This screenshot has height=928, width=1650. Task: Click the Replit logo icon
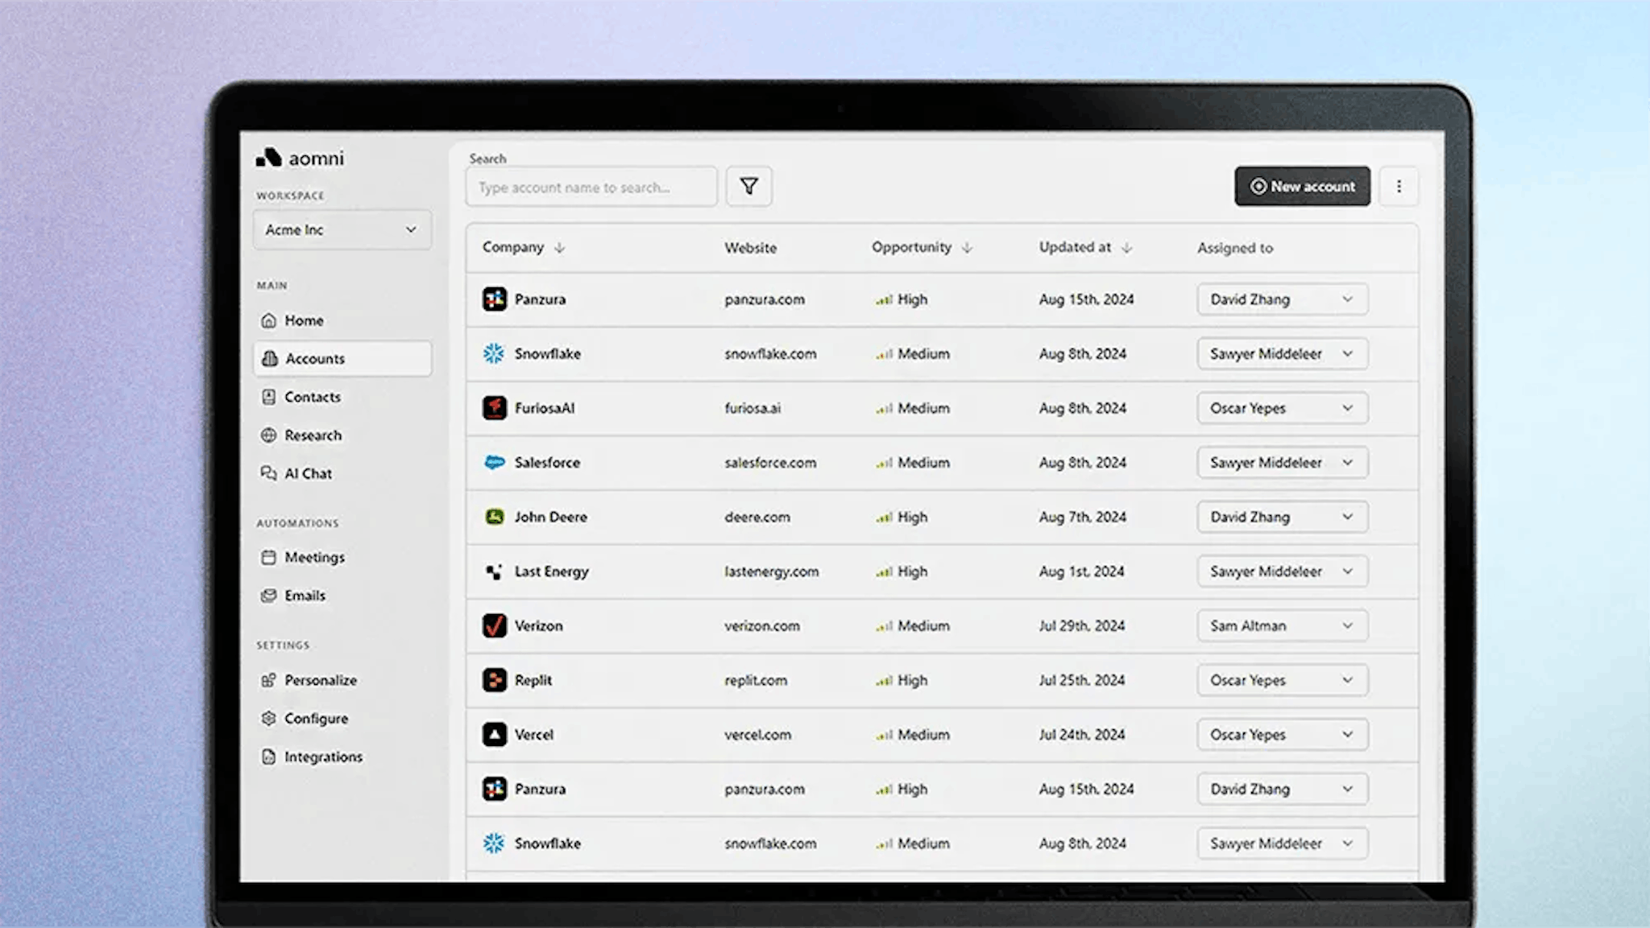click(494, 680)
